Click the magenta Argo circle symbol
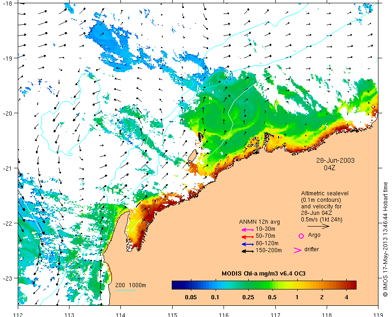This screenshot has width=392, height=317. click(x=301, y=236)
